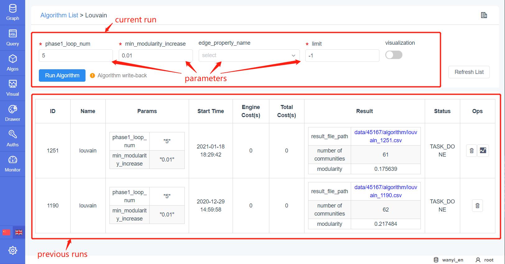Click the Params column header
The height and width of the screenshot is (264, 505).
tap(147, 111)
